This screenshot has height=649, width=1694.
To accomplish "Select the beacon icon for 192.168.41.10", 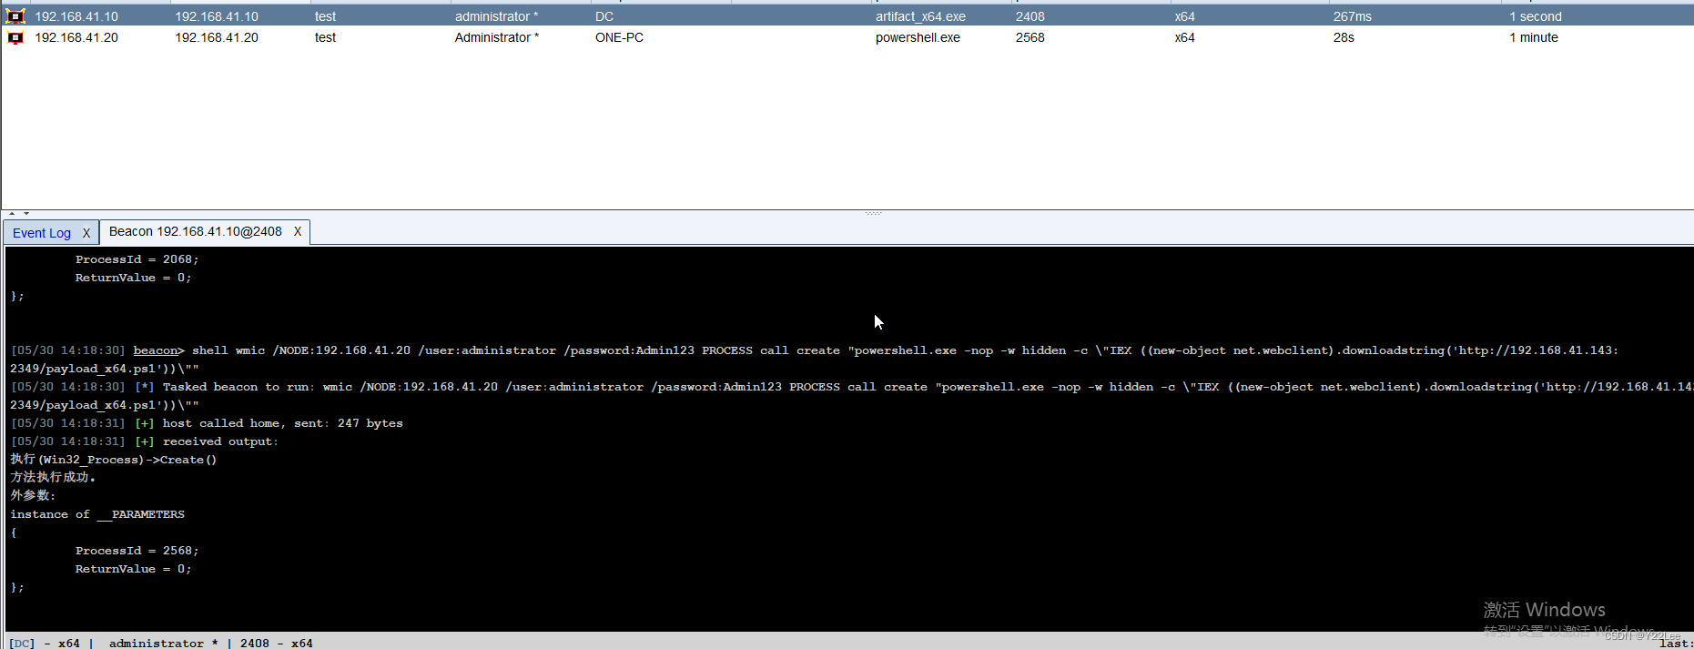I will (x=15, y=16).
